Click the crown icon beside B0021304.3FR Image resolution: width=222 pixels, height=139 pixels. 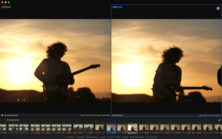pos(5,115)
